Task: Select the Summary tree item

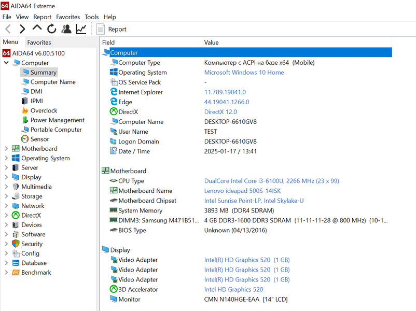Action: [39, 73]
